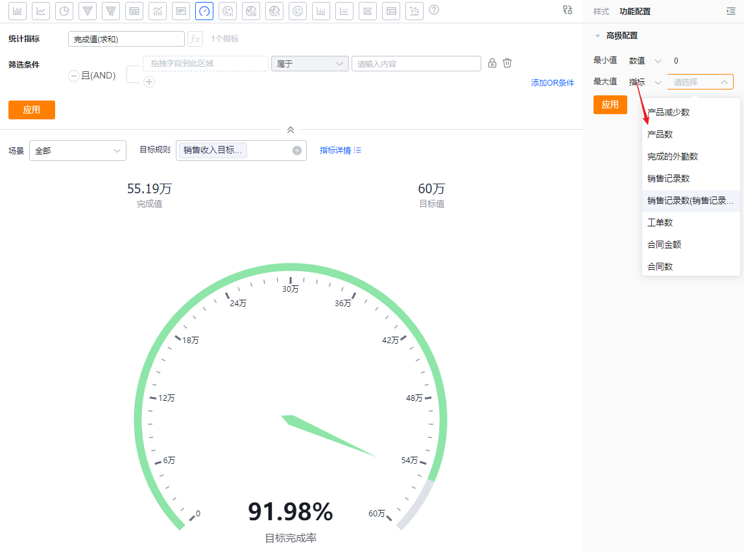Collapse the config panel with double chevron

(291, 130)
